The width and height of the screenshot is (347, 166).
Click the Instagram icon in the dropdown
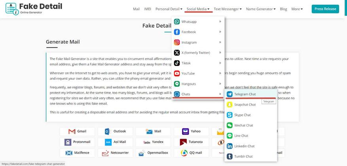[177, 42]
